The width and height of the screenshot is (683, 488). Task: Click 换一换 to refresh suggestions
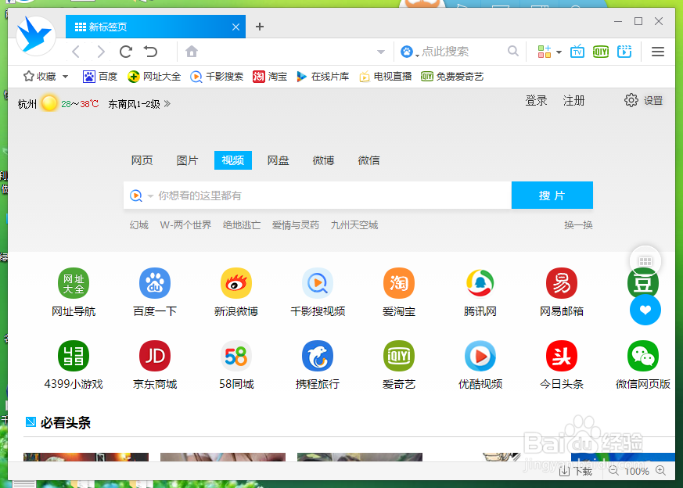coord(578,225)
